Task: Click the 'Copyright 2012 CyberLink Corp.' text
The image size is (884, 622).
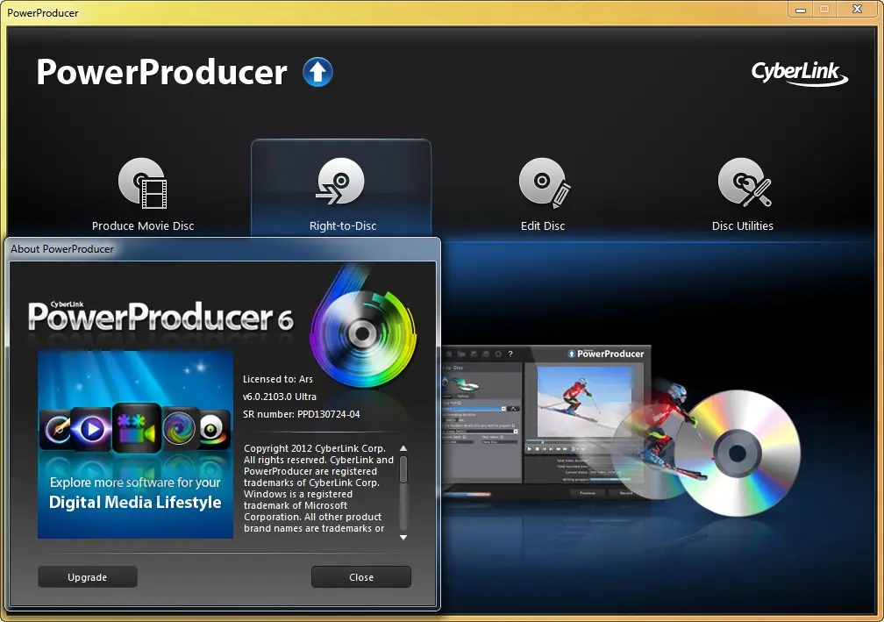Action: pyautogui.click(x=315, y=448)
